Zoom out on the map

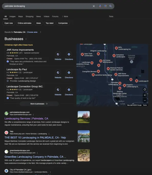145,100
